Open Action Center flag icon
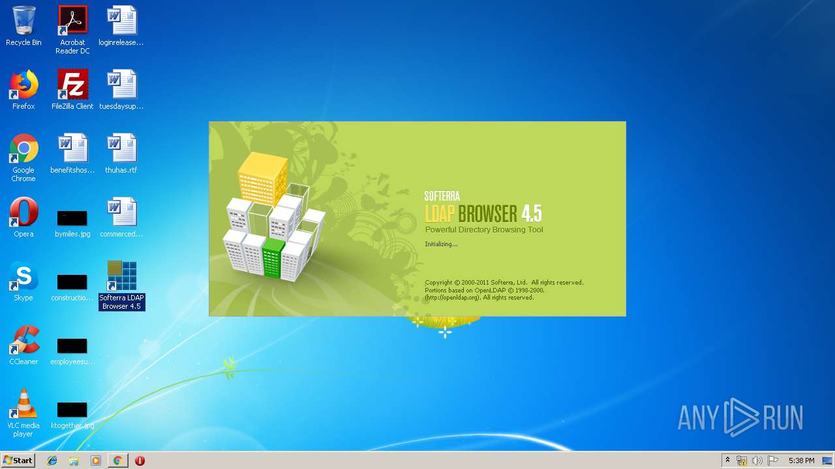This screenshot has width=835, height=469. [773, 461]
